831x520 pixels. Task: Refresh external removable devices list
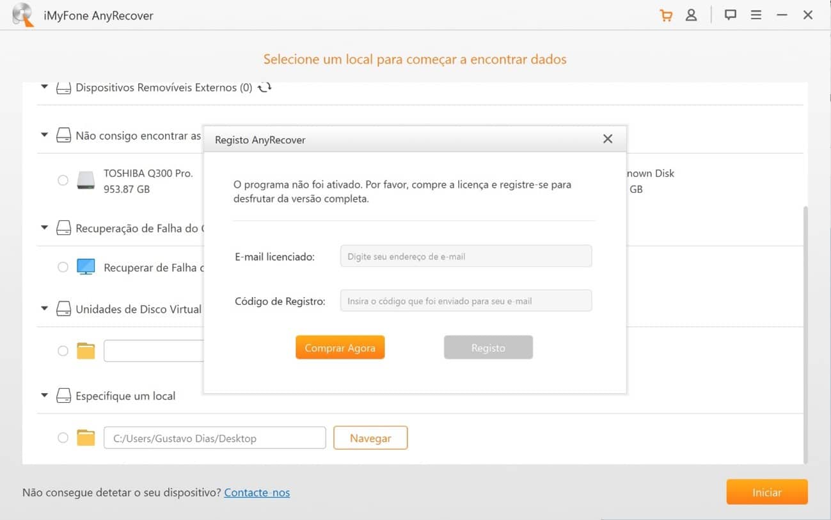pyautogui.click(x=264, y=87)
